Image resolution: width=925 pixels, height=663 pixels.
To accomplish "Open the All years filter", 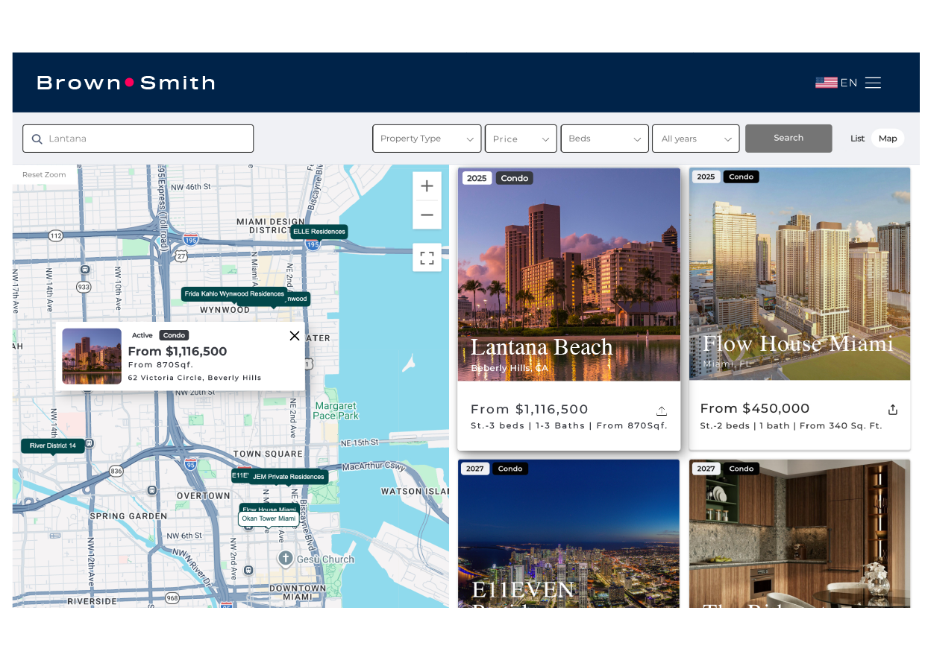I will click(x=695, y=139).
